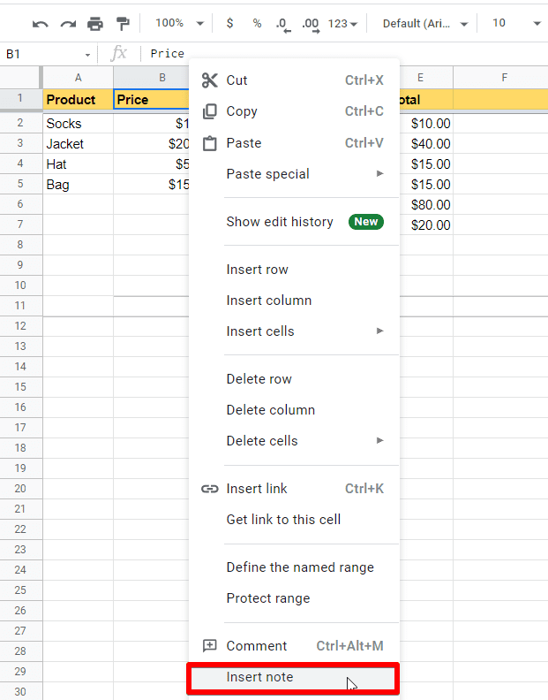Click the $20.00 total cell
Screen dimensions: 548x700
(426, 225)
